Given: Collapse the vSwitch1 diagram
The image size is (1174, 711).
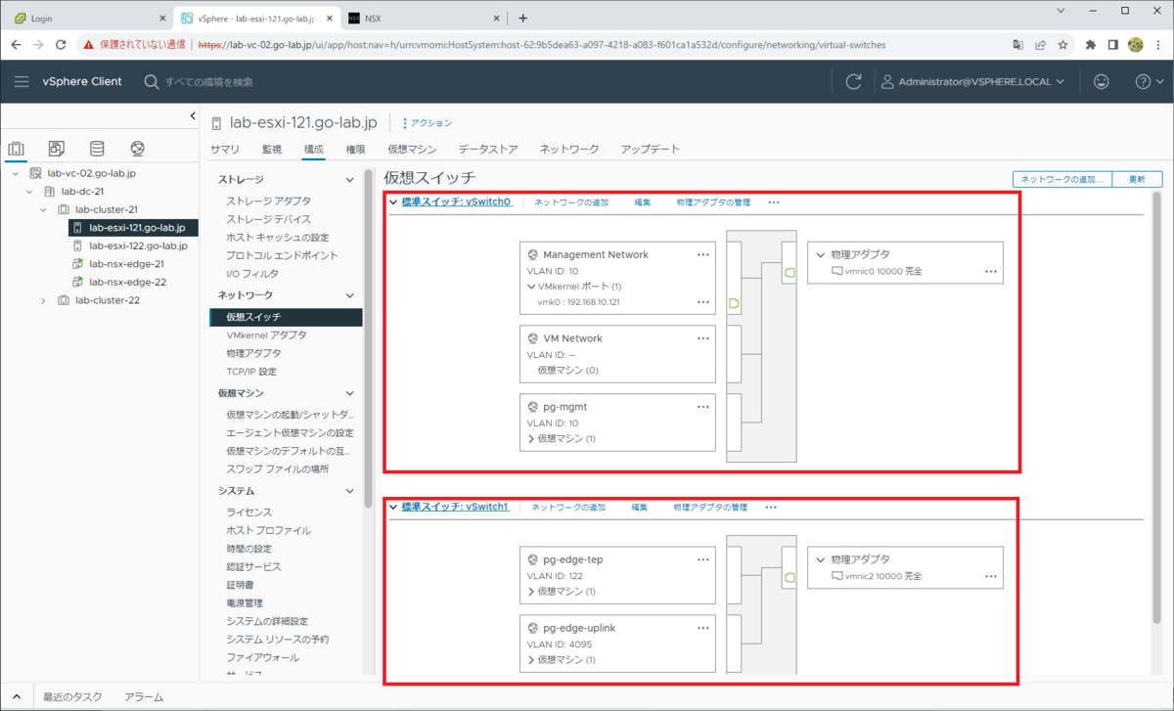Looking at the screenshot, I should pyautogui.click(x=393, y=508).
